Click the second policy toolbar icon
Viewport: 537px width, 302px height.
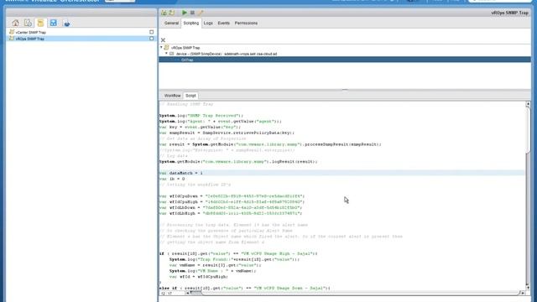pyautogui.click(x=171, y=13)
